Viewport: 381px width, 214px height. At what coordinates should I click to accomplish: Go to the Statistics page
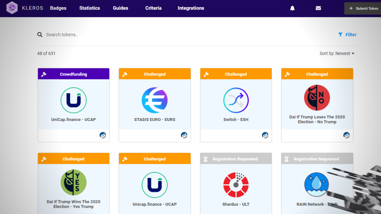pyautogui.click(x=90, y=8)
